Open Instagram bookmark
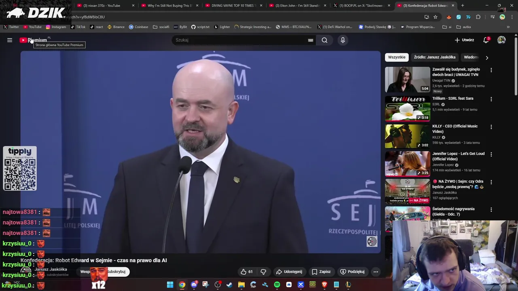This screenshot has width=518, height=291. (56, 27)
